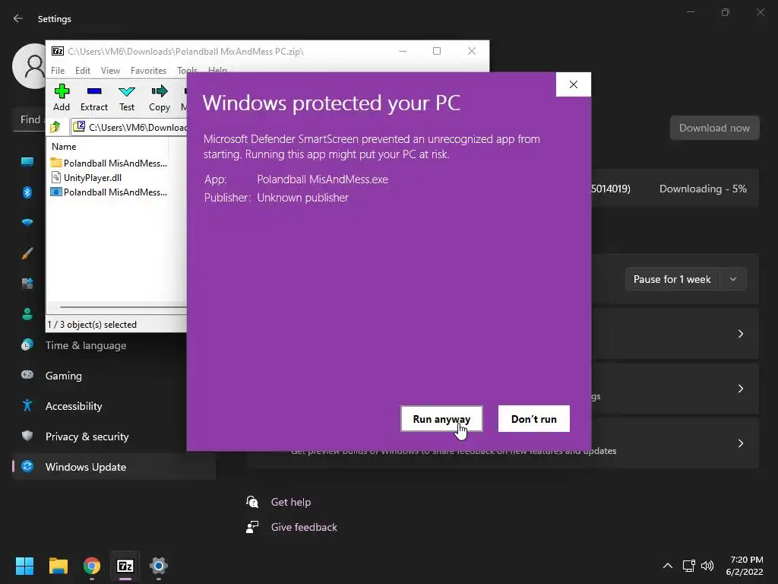
Task: Click the volume speaker tray icon
Action: point(707,566)
